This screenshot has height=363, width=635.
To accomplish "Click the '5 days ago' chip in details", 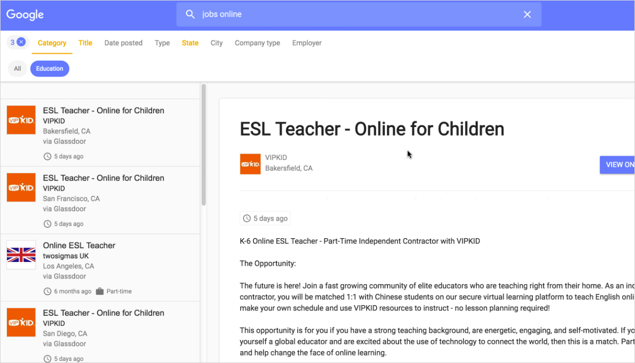I will pos(265,218).
